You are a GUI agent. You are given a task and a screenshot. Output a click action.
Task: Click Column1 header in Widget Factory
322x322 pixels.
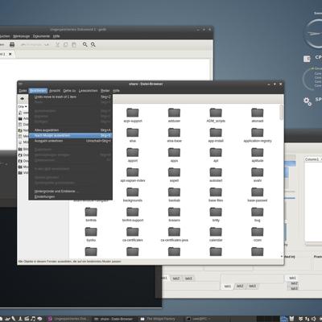point(312,159)
